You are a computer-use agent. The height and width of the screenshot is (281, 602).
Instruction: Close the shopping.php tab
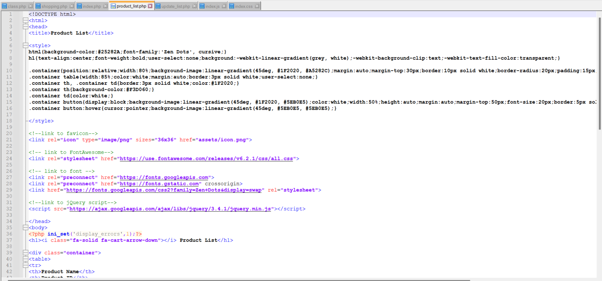(71, 6)
